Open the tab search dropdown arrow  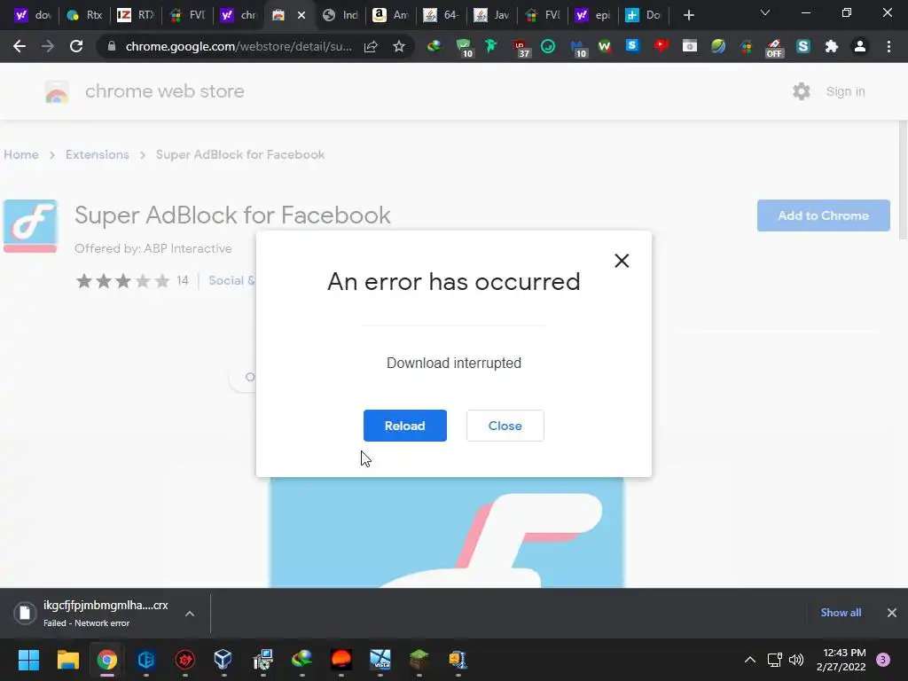(765, 13)
